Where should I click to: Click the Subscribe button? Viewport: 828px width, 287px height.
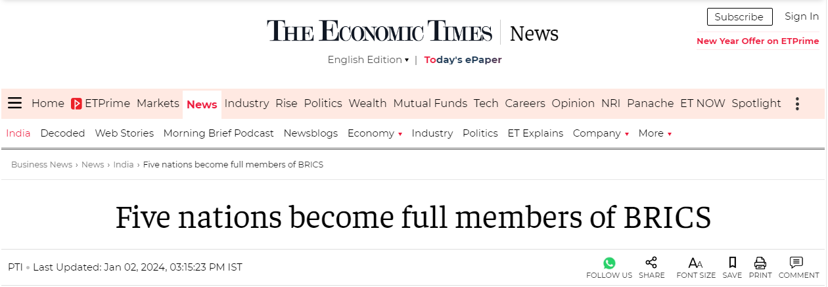[x=739, y=17]
